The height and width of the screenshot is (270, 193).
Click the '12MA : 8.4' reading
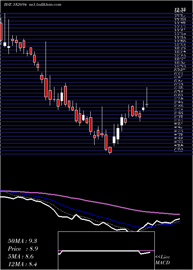[x=22, y=264]
